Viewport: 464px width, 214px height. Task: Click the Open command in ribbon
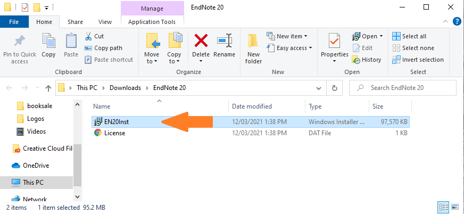coord(364,36)
